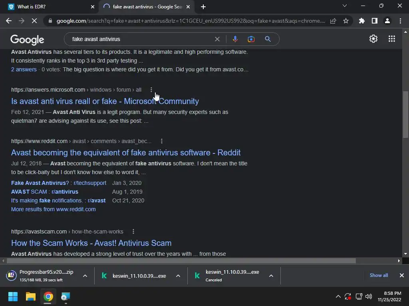Open the network status tray icon

coord(359,296)
